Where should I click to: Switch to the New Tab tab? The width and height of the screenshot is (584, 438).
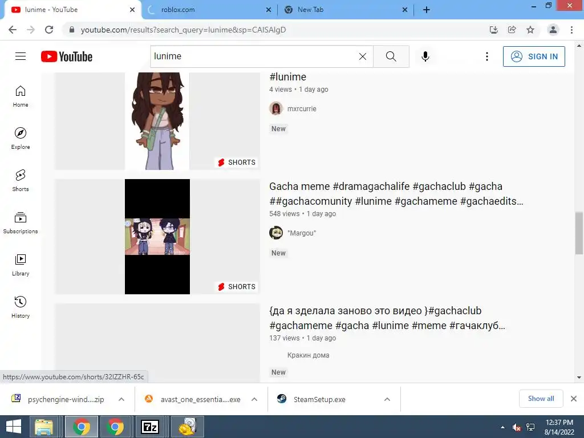click(x=346, y=10)
